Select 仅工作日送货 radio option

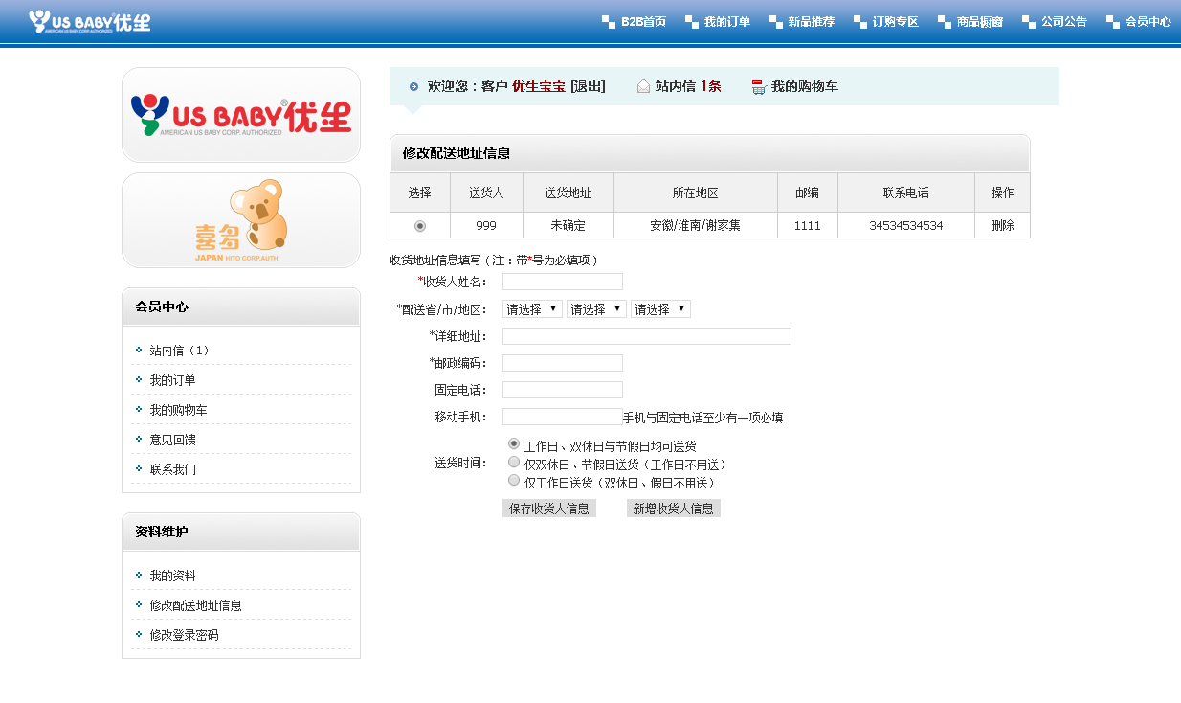point(514,481)
